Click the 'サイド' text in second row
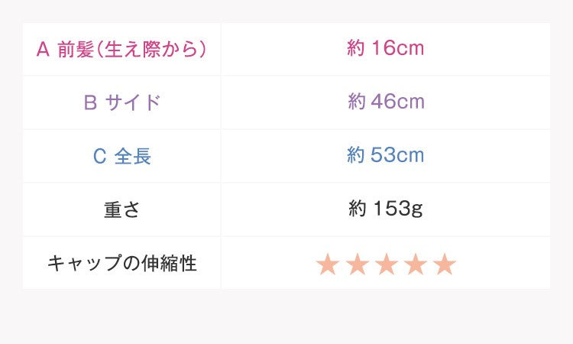The height and width of the screenshot is (344, 573). 133,102
